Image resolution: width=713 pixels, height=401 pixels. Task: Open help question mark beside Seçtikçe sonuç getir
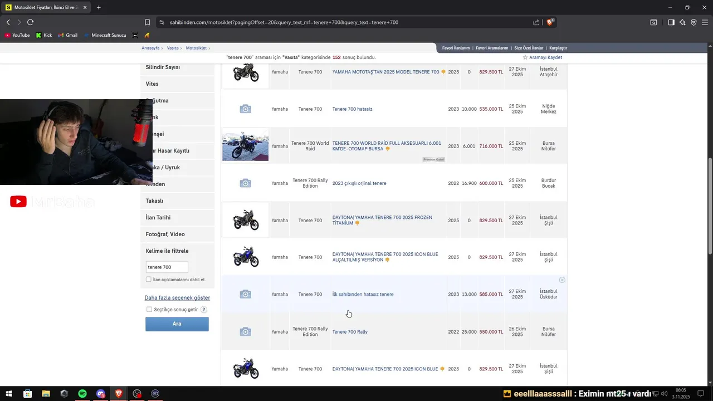[x=203, y=310]
